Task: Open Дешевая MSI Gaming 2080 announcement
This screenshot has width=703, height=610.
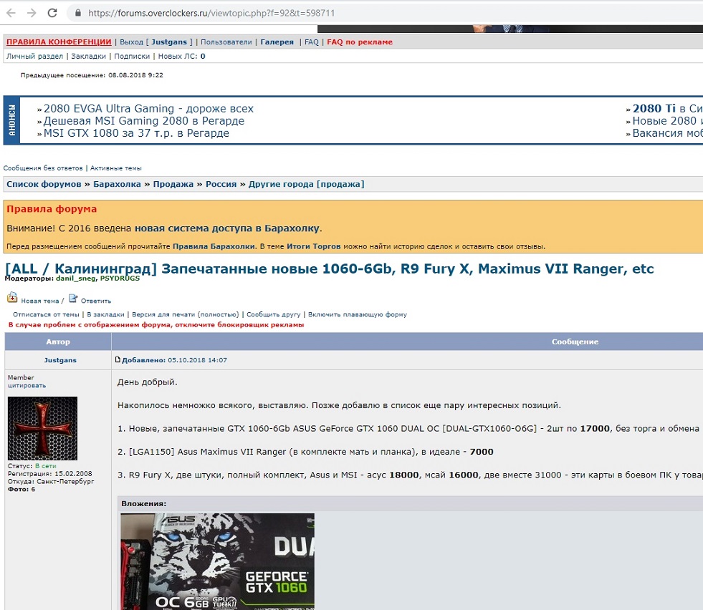Action: (x=144, y=121)
